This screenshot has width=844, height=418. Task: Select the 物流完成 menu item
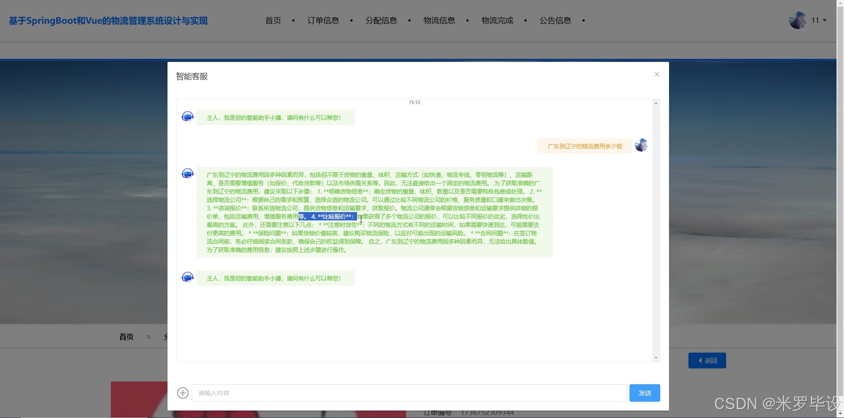pyautogui.click(x=497, y=21)
